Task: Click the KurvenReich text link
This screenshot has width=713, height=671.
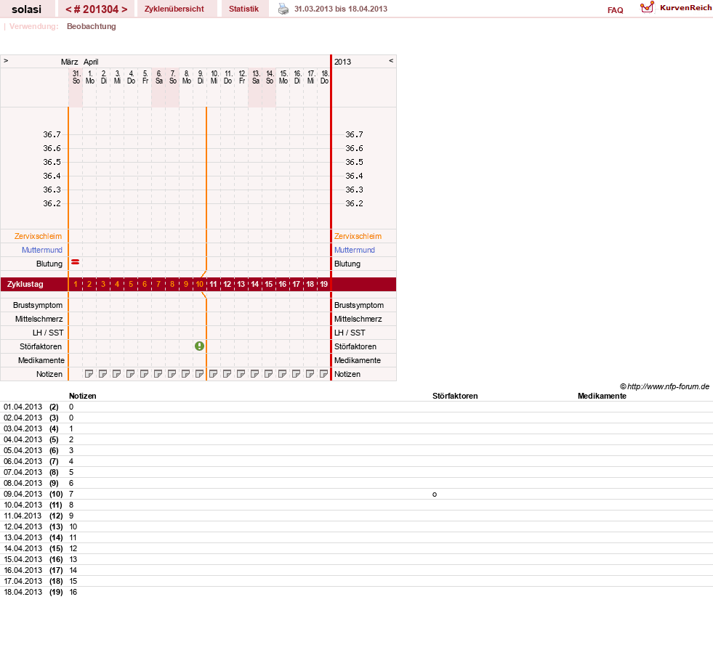Action: click(x=685, y=8)
